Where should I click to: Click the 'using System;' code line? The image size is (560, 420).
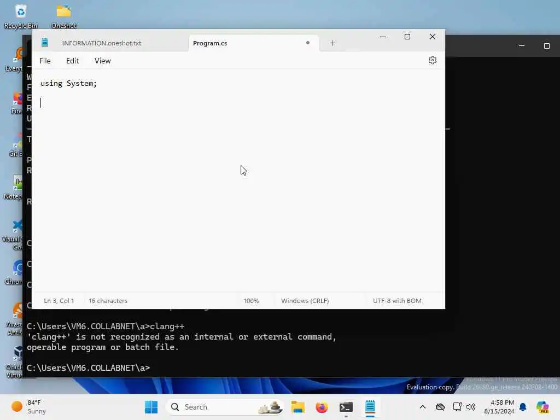point(68,84)
